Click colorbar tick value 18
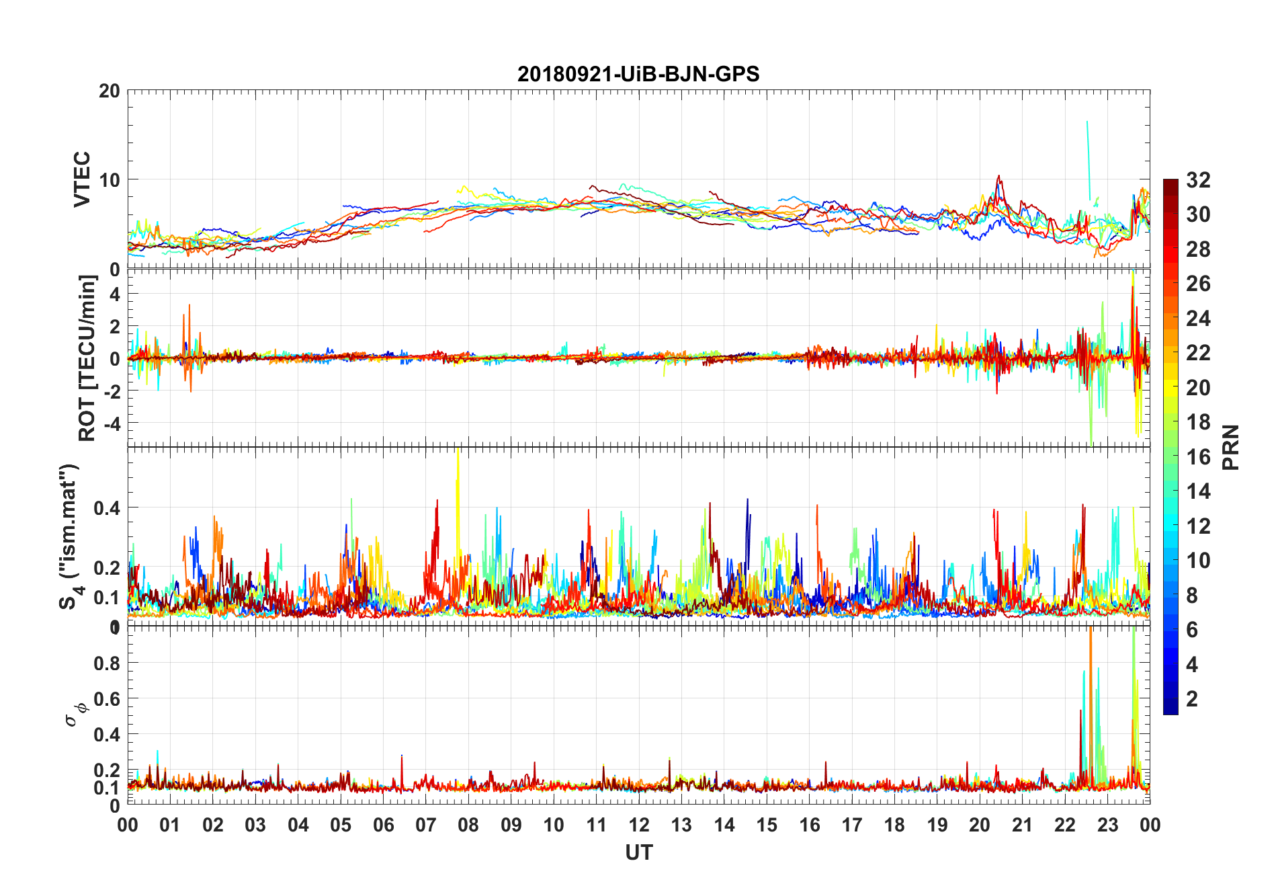Viewport: 1278px width, 894px height. [x=1198, y=421]
